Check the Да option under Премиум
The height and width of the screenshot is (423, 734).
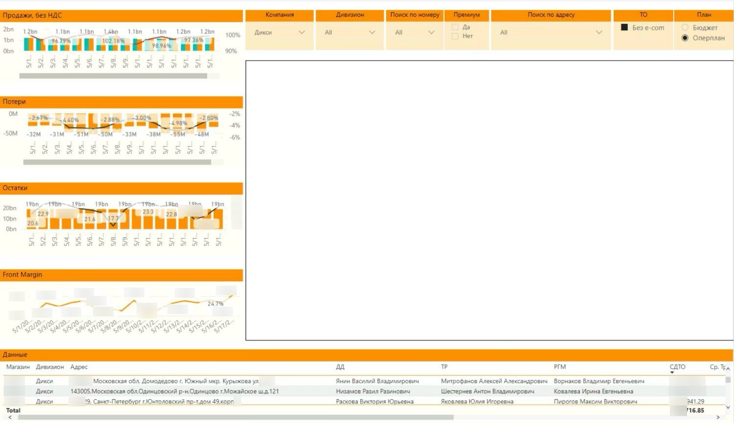coord(455,27)
